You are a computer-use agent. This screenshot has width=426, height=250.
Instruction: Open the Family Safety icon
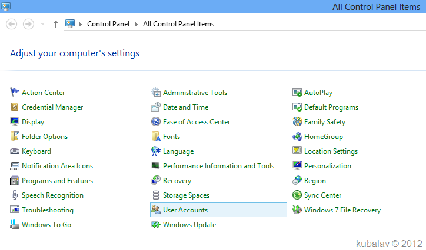297,121
